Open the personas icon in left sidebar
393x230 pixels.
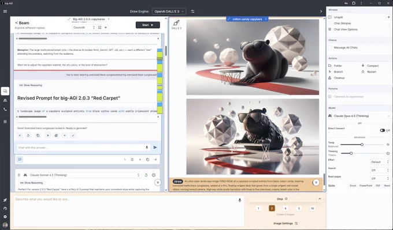(x=5, y=100)
